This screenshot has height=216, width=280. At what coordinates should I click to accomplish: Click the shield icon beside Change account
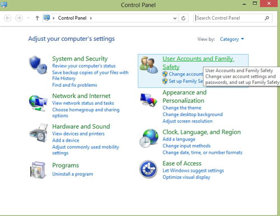click(165, 74)
